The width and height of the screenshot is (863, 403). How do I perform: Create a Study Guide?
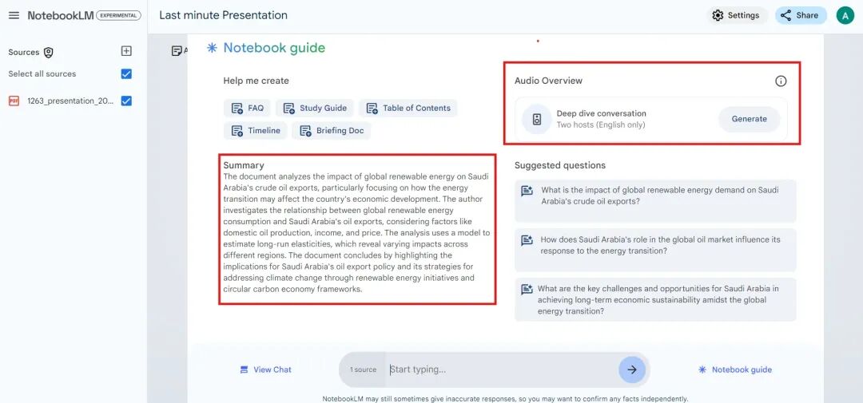[x=315, y=109]
